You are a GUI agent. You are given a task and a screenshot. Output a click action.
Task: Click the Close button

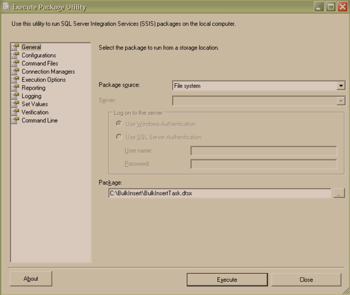(x=306, y=279)
